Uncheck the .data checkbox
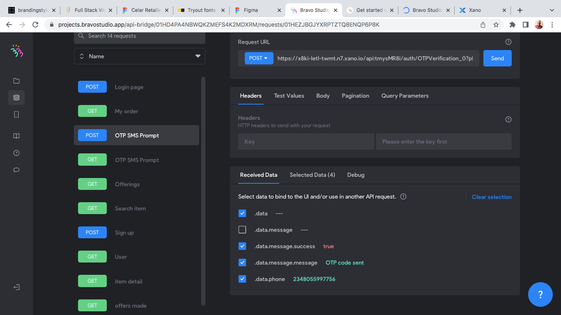 coord(242,213)
